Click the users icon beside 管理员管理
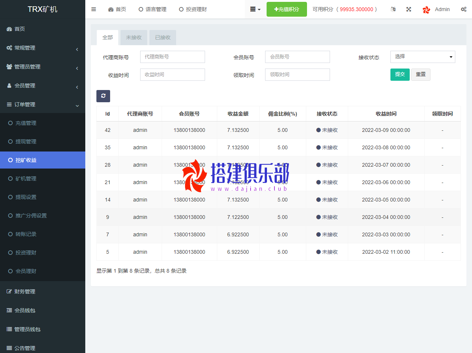The width and height of the screenshot is (472, 353). pos(9,67)
